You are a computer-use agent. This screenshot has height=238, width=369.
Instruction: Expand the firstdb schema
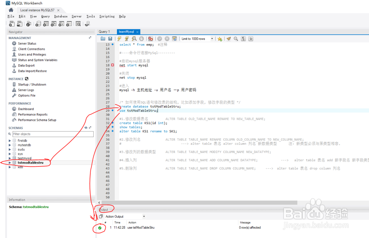(x=10, y=141)
